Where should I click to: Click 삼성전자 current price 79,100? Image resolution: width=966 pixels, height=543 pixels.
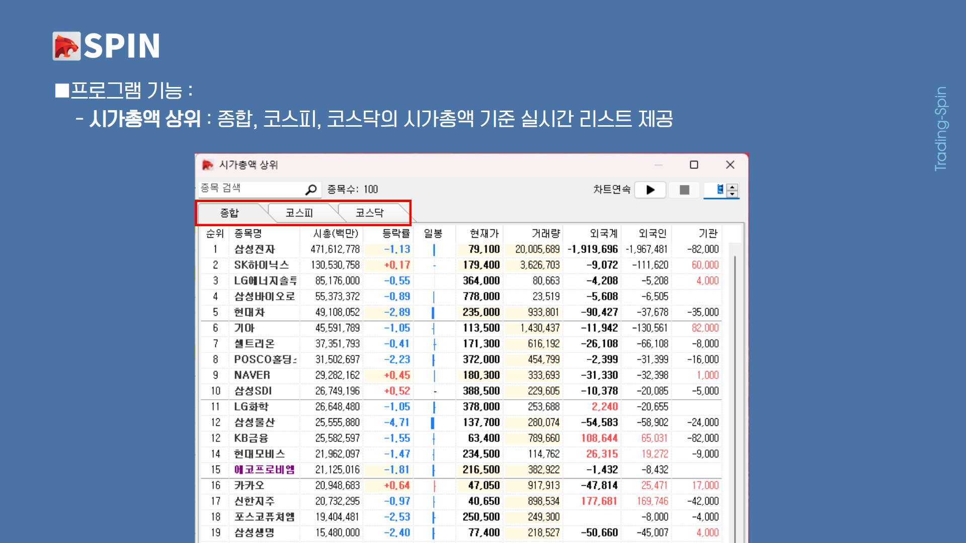coord(484,249)
